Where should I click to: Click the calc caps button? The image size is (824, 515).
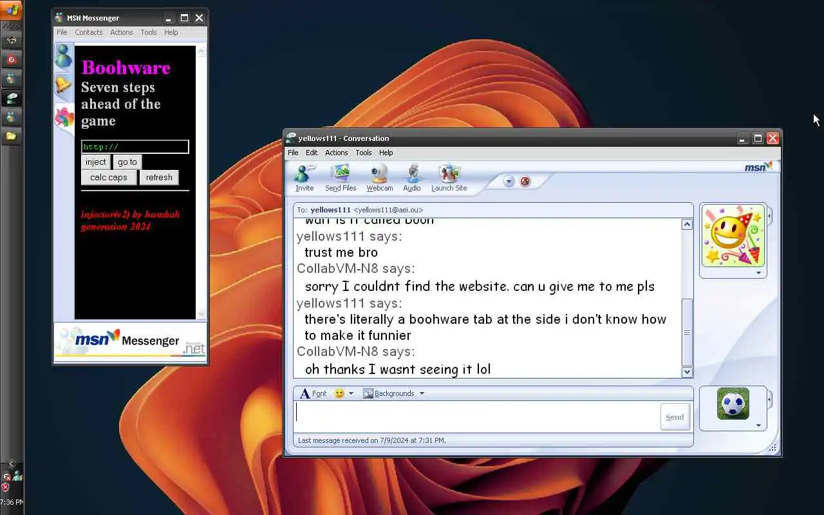(x=109, y=178)
